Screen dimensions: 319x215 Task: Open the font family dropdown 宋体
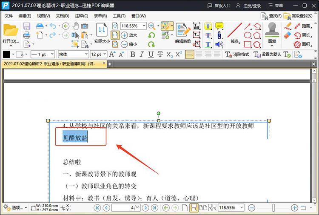pos(86,54)
